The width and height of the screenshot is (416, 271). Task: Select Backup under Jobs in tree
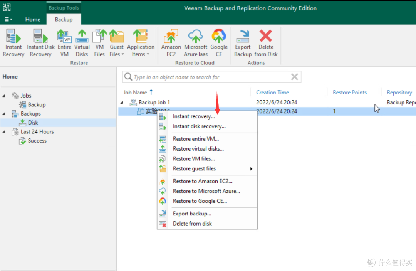click(x=37, y=104)
